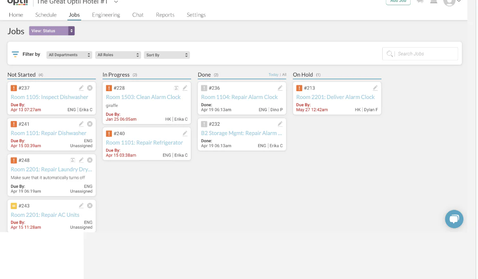Open All Departments filter dropdown

pos(69,55)
